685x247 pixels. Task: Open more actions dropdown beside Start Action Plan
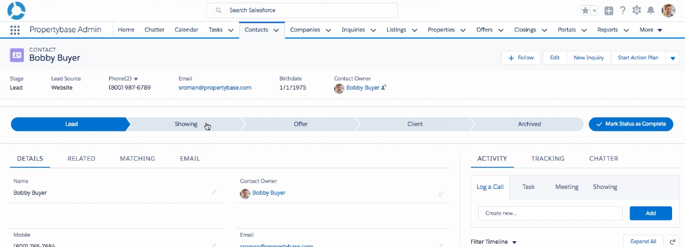(x=673, y=57)
